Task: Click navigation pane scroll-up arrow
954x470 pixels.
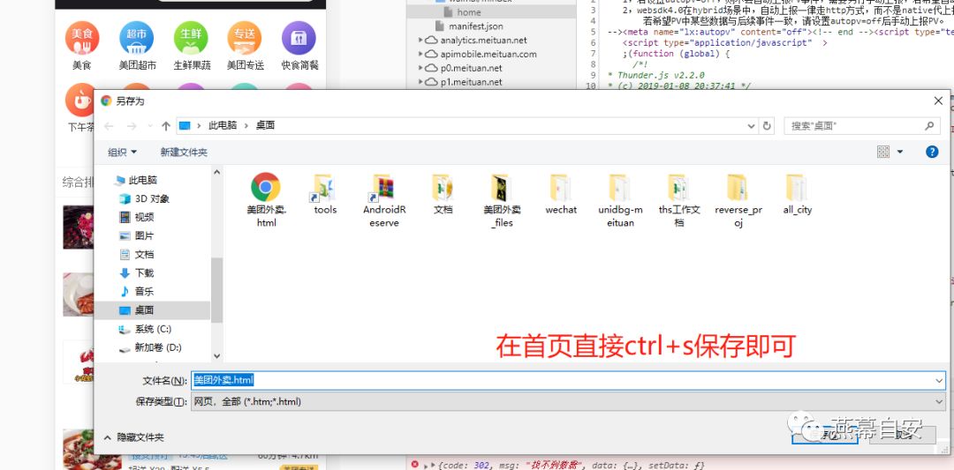Action: click(216, 173)
